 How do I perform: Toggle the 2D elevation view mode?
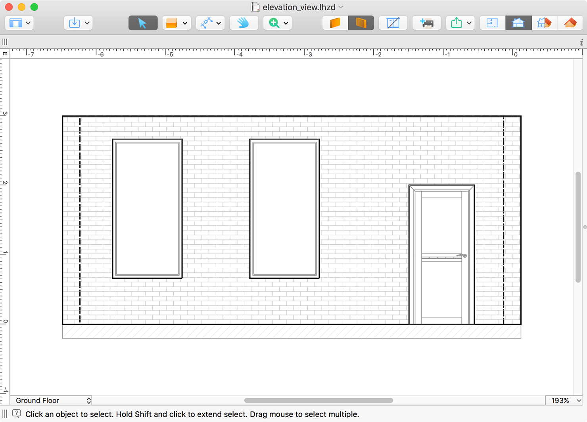(518, 23)
